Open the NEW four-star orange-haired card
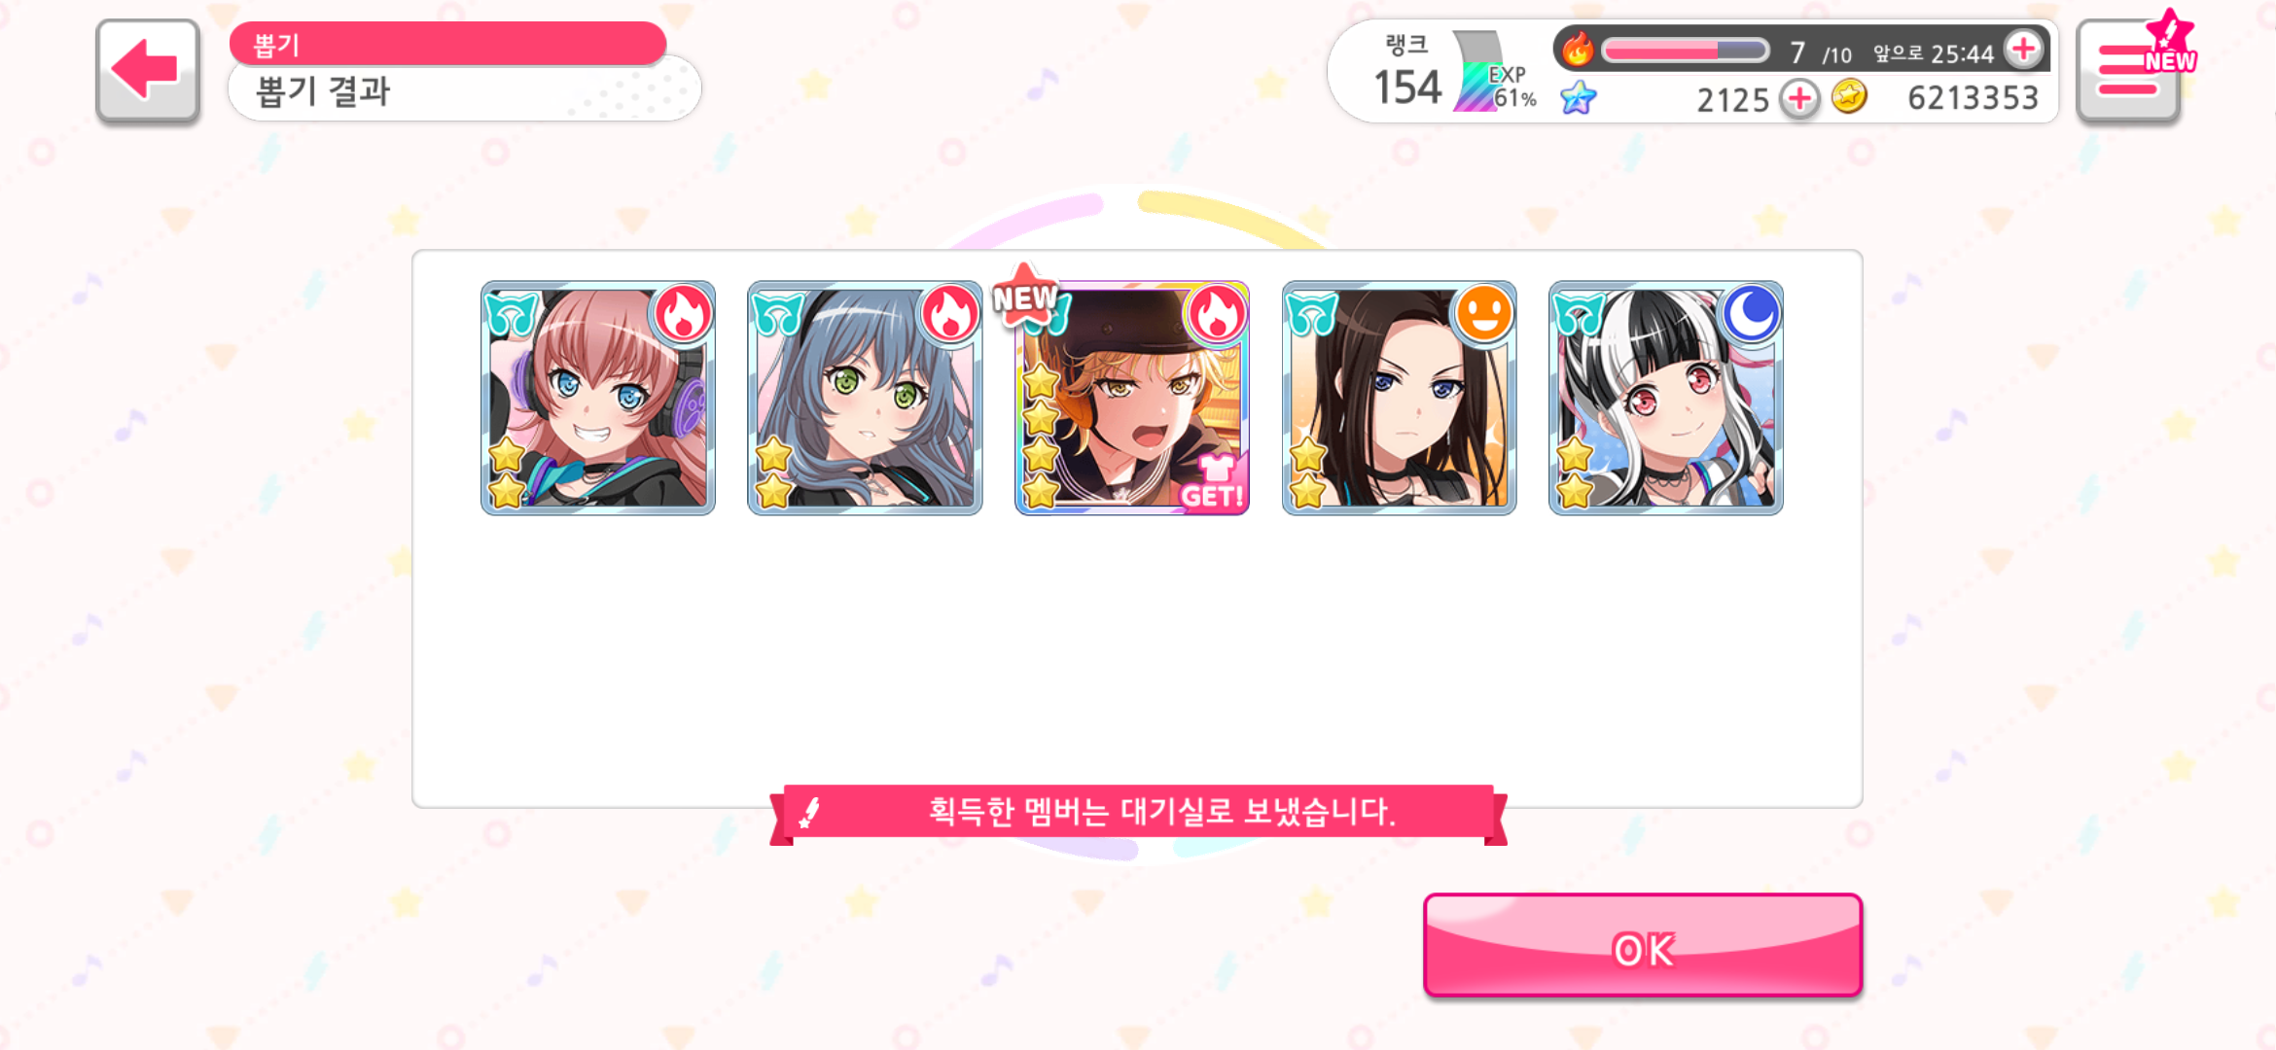 coord(1132,398)
